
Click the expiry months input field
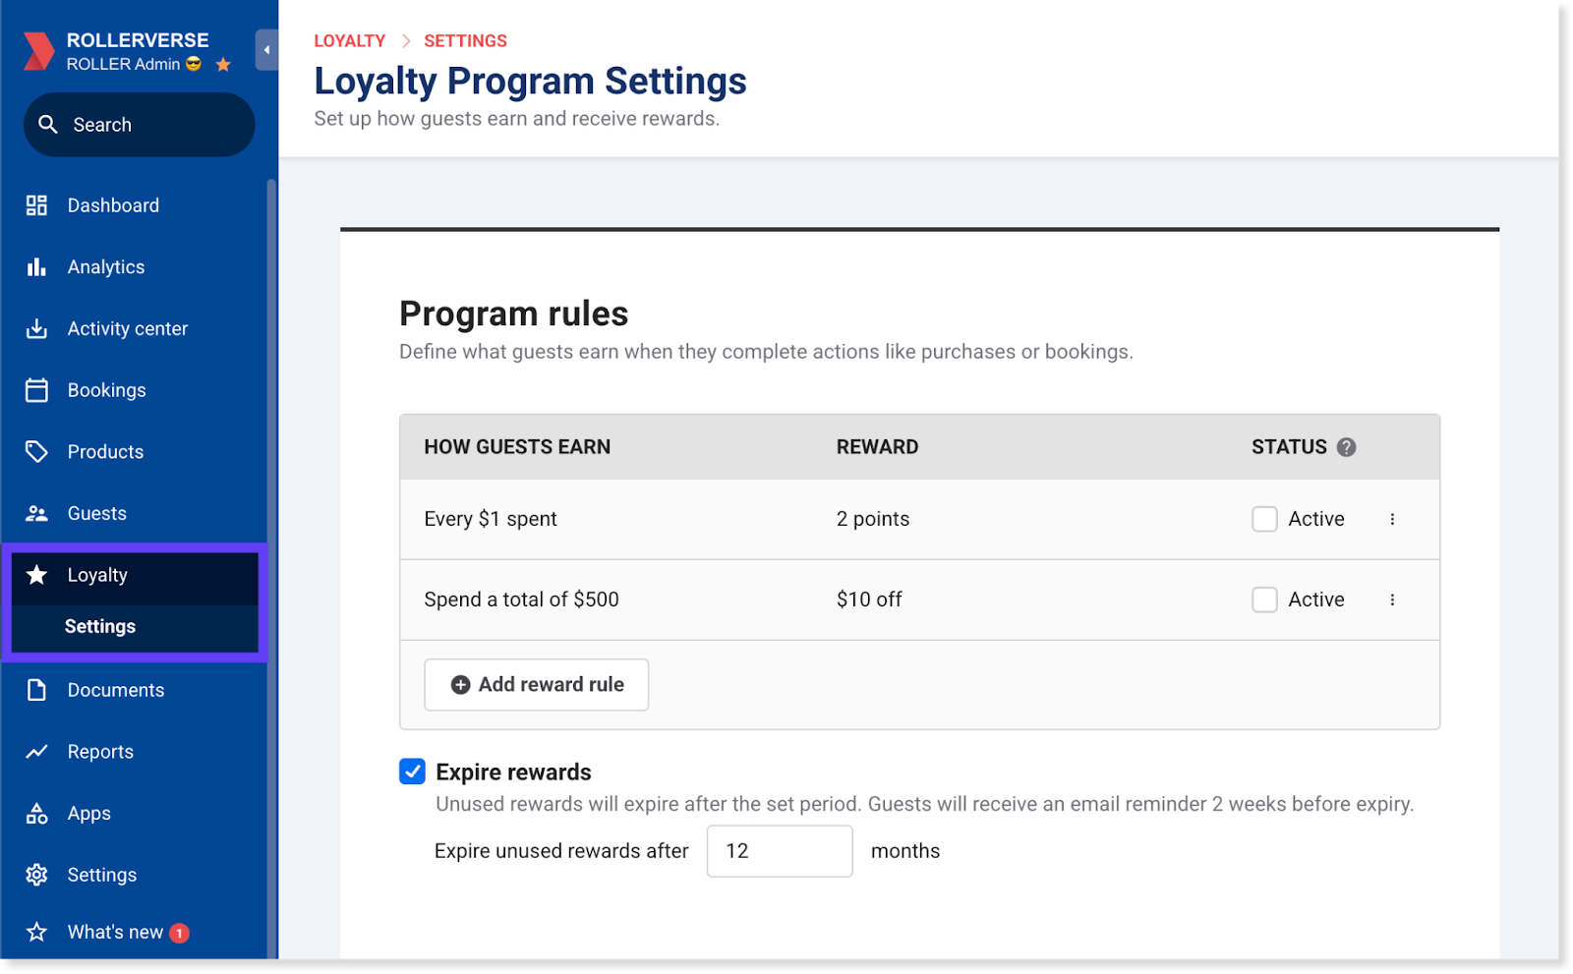[x=779, y=851]
